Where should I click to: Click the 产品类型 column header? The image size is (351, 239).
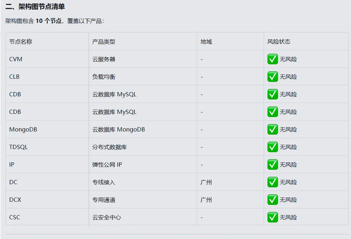pos(104,41)
